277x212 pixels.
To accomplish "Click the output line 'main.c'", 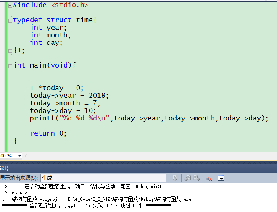I will 19,193.
